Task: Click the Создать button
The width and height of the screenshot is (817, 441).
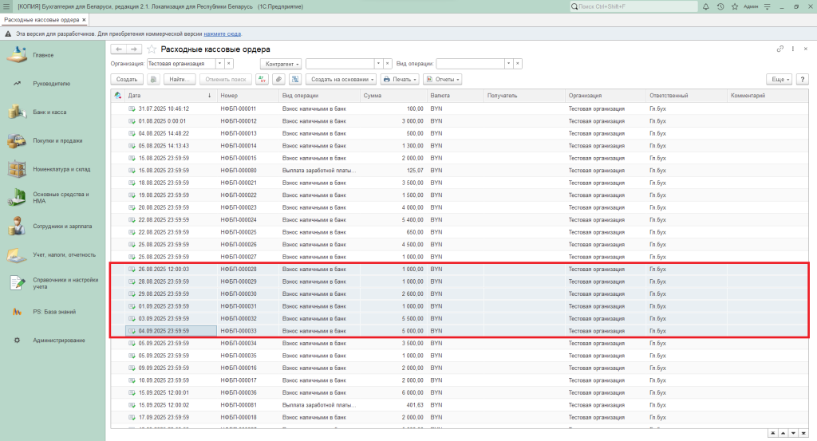Action: (127, 80)
